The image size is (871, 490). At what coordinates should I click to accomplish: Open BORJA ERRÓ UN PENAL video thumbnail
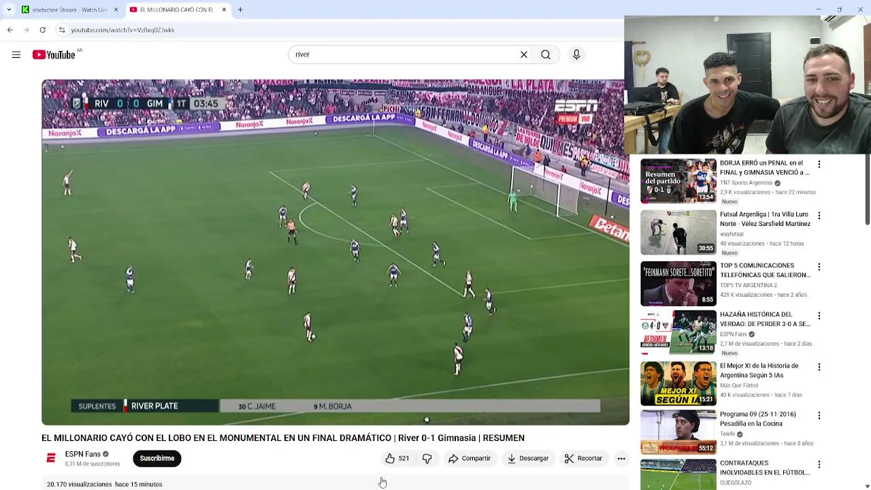(x=678, y=181)
